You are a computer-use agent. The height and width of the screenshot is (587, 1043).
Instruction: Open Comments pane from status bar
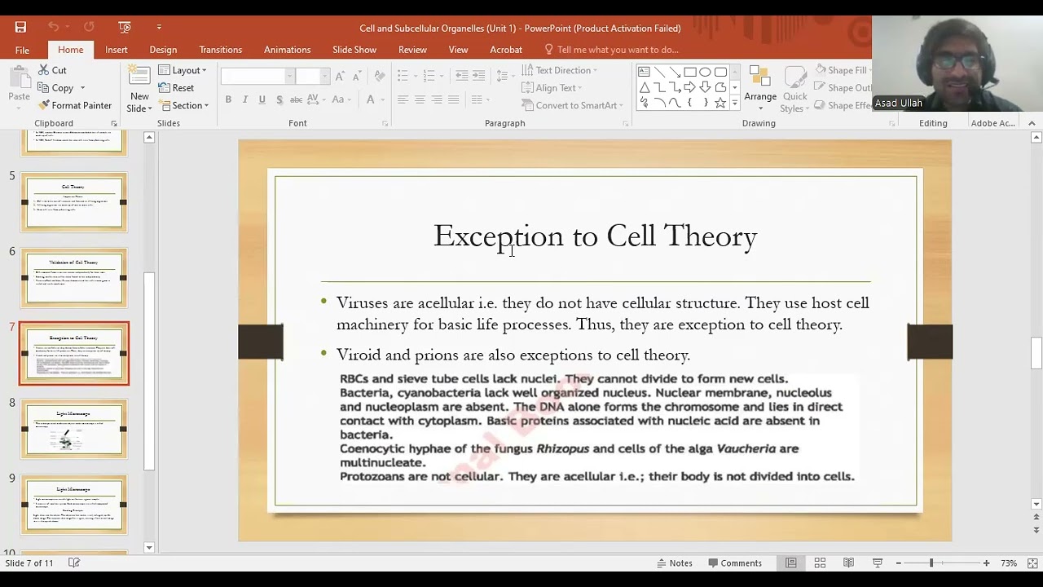click(735, 563)
